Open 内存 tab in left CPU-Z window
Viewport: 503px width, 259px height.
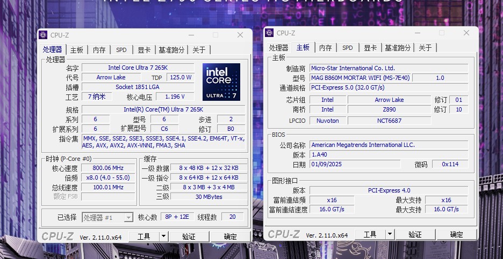(99, 50)
